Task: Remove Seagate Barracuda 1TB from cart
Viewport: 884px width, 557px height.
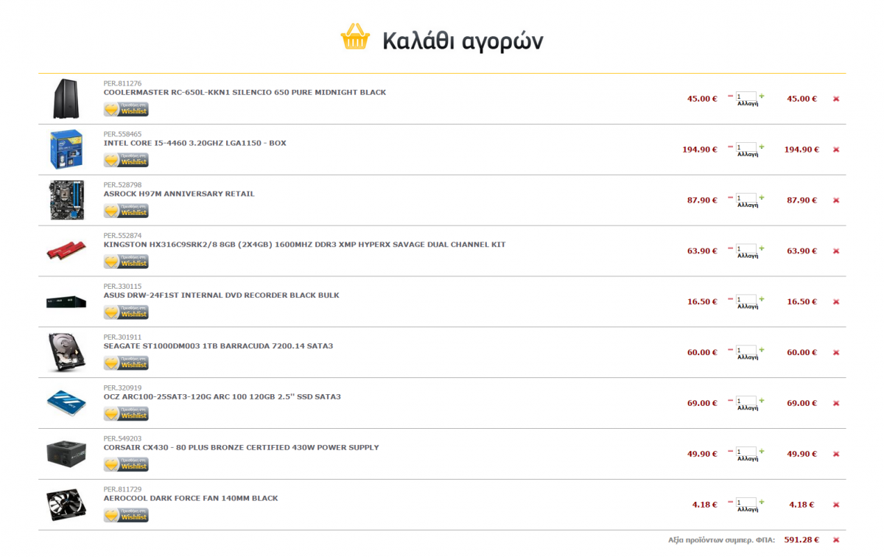Action: 836,353
